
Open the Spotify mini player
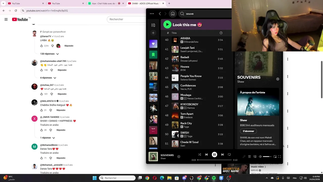pos(275,156)
